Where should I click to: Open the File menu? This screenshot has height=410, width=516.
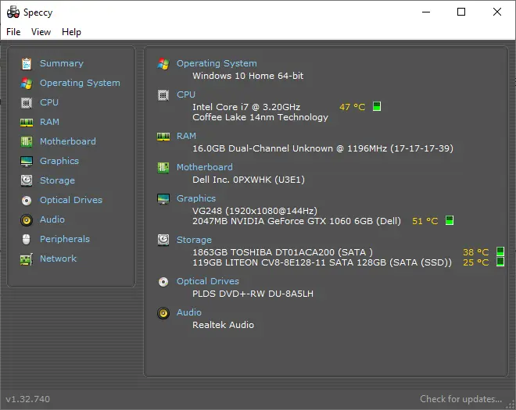pos(13,32)
